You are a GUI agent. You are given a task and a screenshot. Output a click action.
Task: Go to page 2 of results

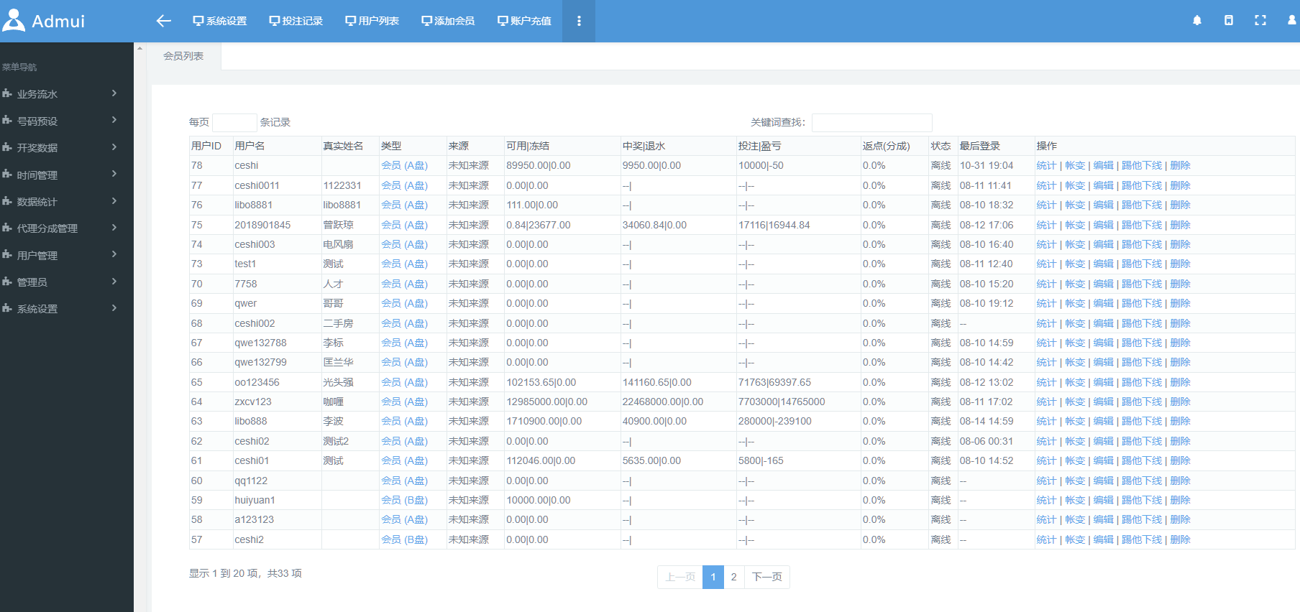(x=733, y=577)
